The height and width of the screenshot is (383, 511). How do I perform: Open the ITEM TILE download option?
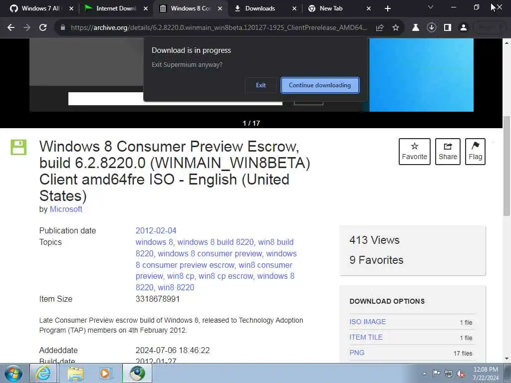pyautogui.click(x=366, y=338)
